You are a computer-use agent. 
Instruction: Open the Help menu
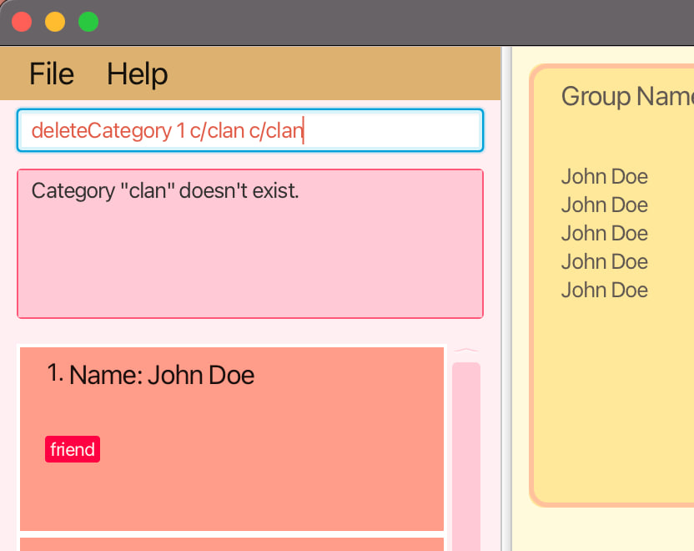pos(137,73)
